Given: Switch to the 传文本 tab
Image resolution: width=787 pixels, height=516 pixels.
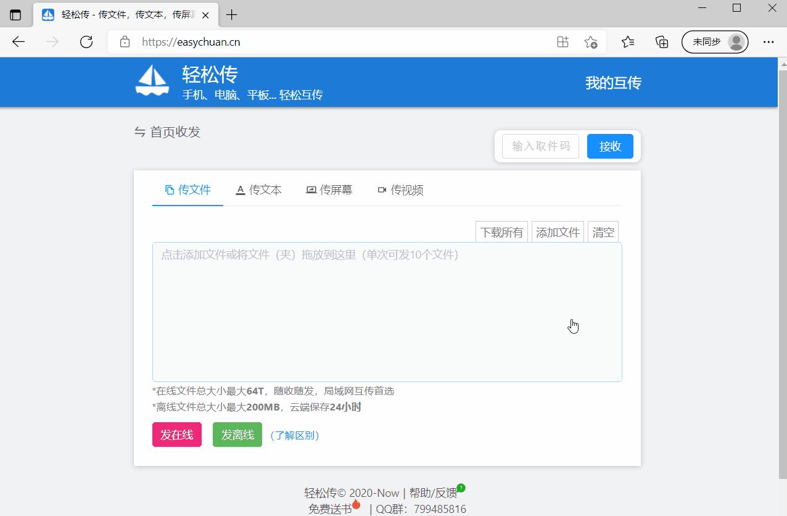Looking at the screenshot, I should tap(258, 189).
